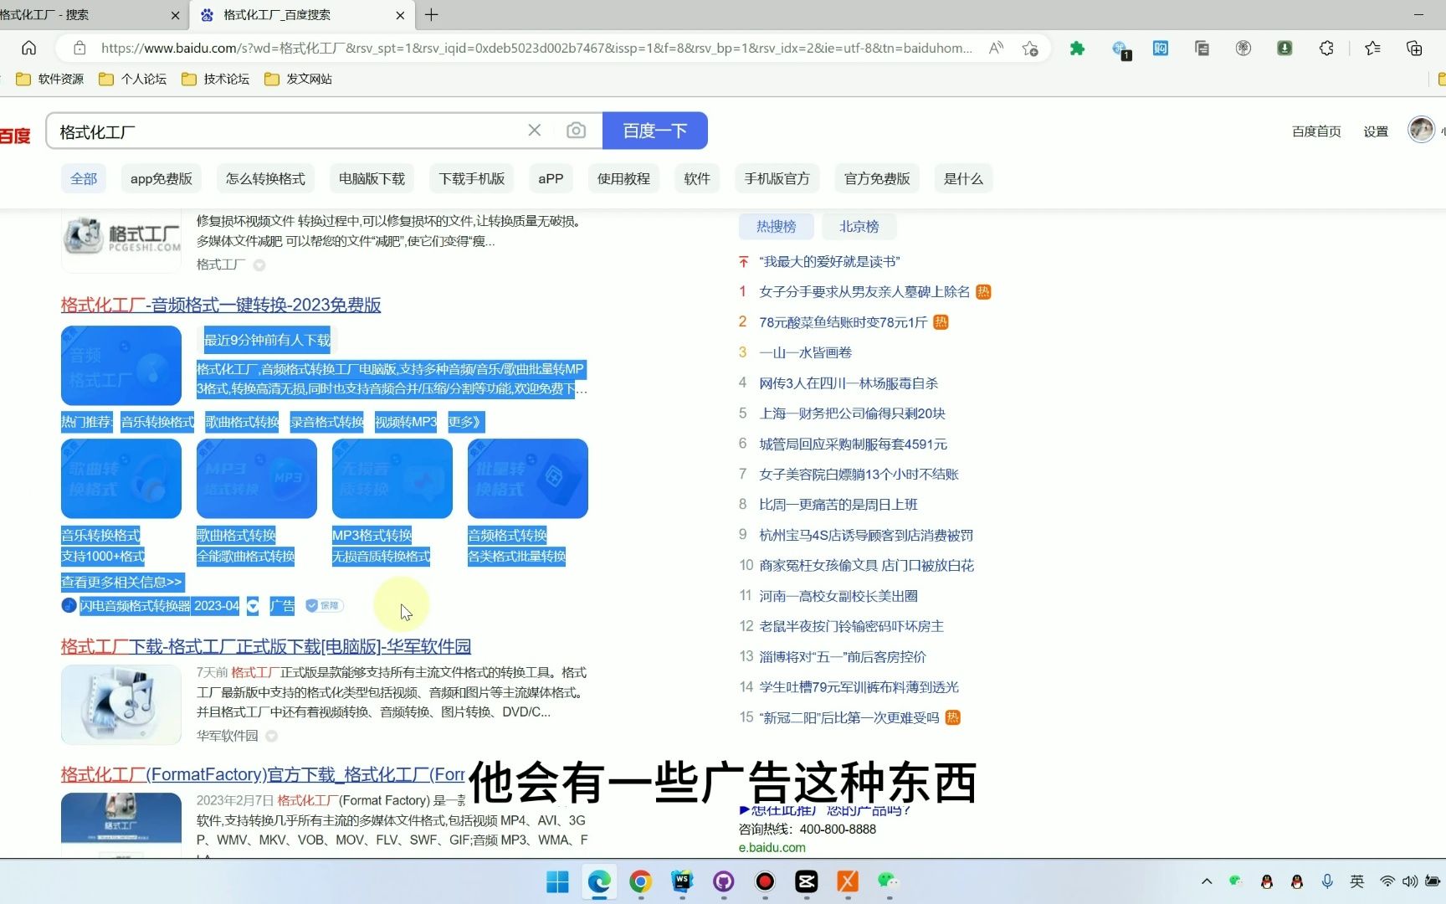Open Microsoft Edge from the taskbar
This screenshot has width=1446, height=904.
tap(599, 881)
